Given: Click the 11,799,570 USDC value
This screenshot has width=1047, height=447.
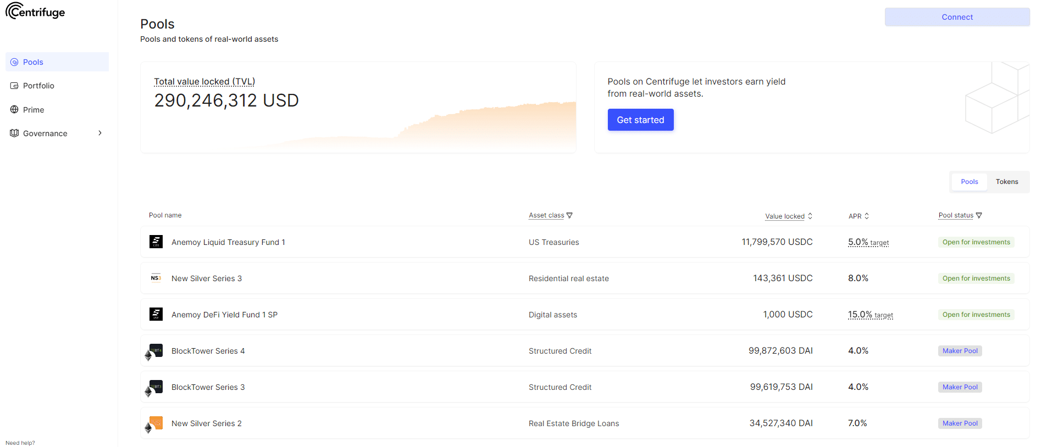Looking at the screenshot, I should point(777,242).
